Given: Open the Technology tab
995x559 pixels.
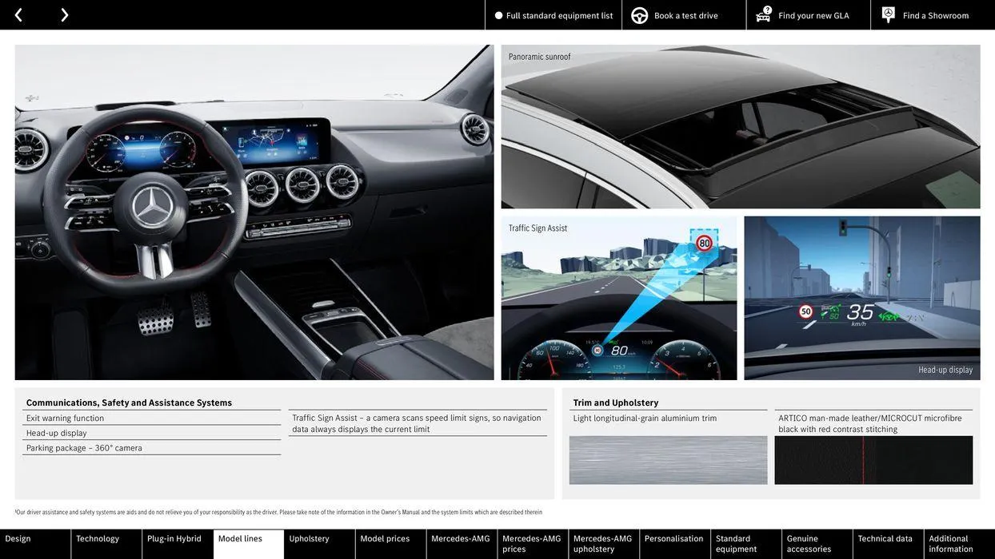Looking at the screenshot, I should 98,537.
